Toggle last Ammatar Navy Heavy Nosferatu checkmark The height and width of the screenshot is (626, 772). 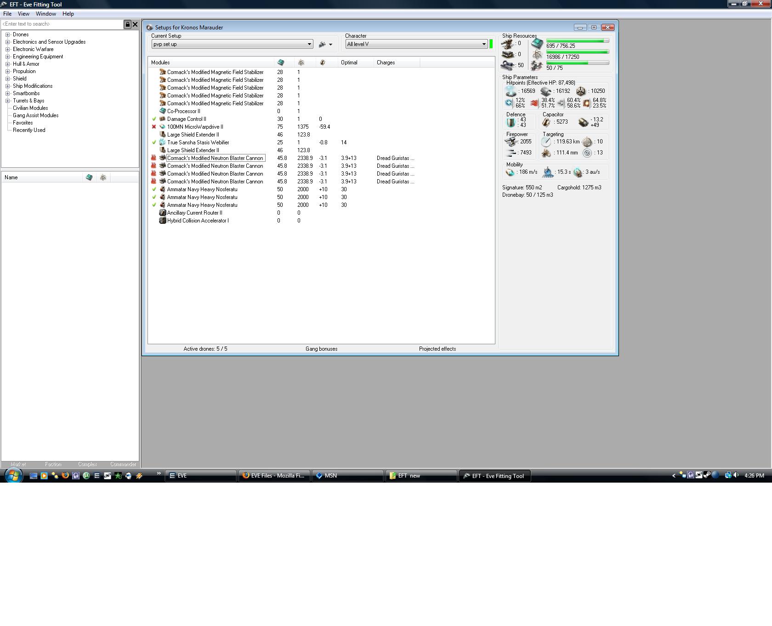point(154,205)
